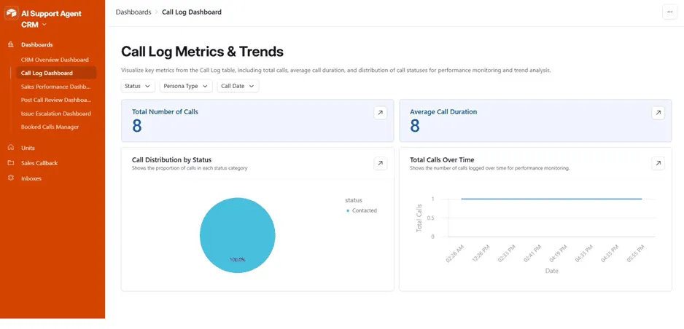
Task: Go to Sales Callback in sidebar
Action: pyautogui.click(x=39, y=163)
